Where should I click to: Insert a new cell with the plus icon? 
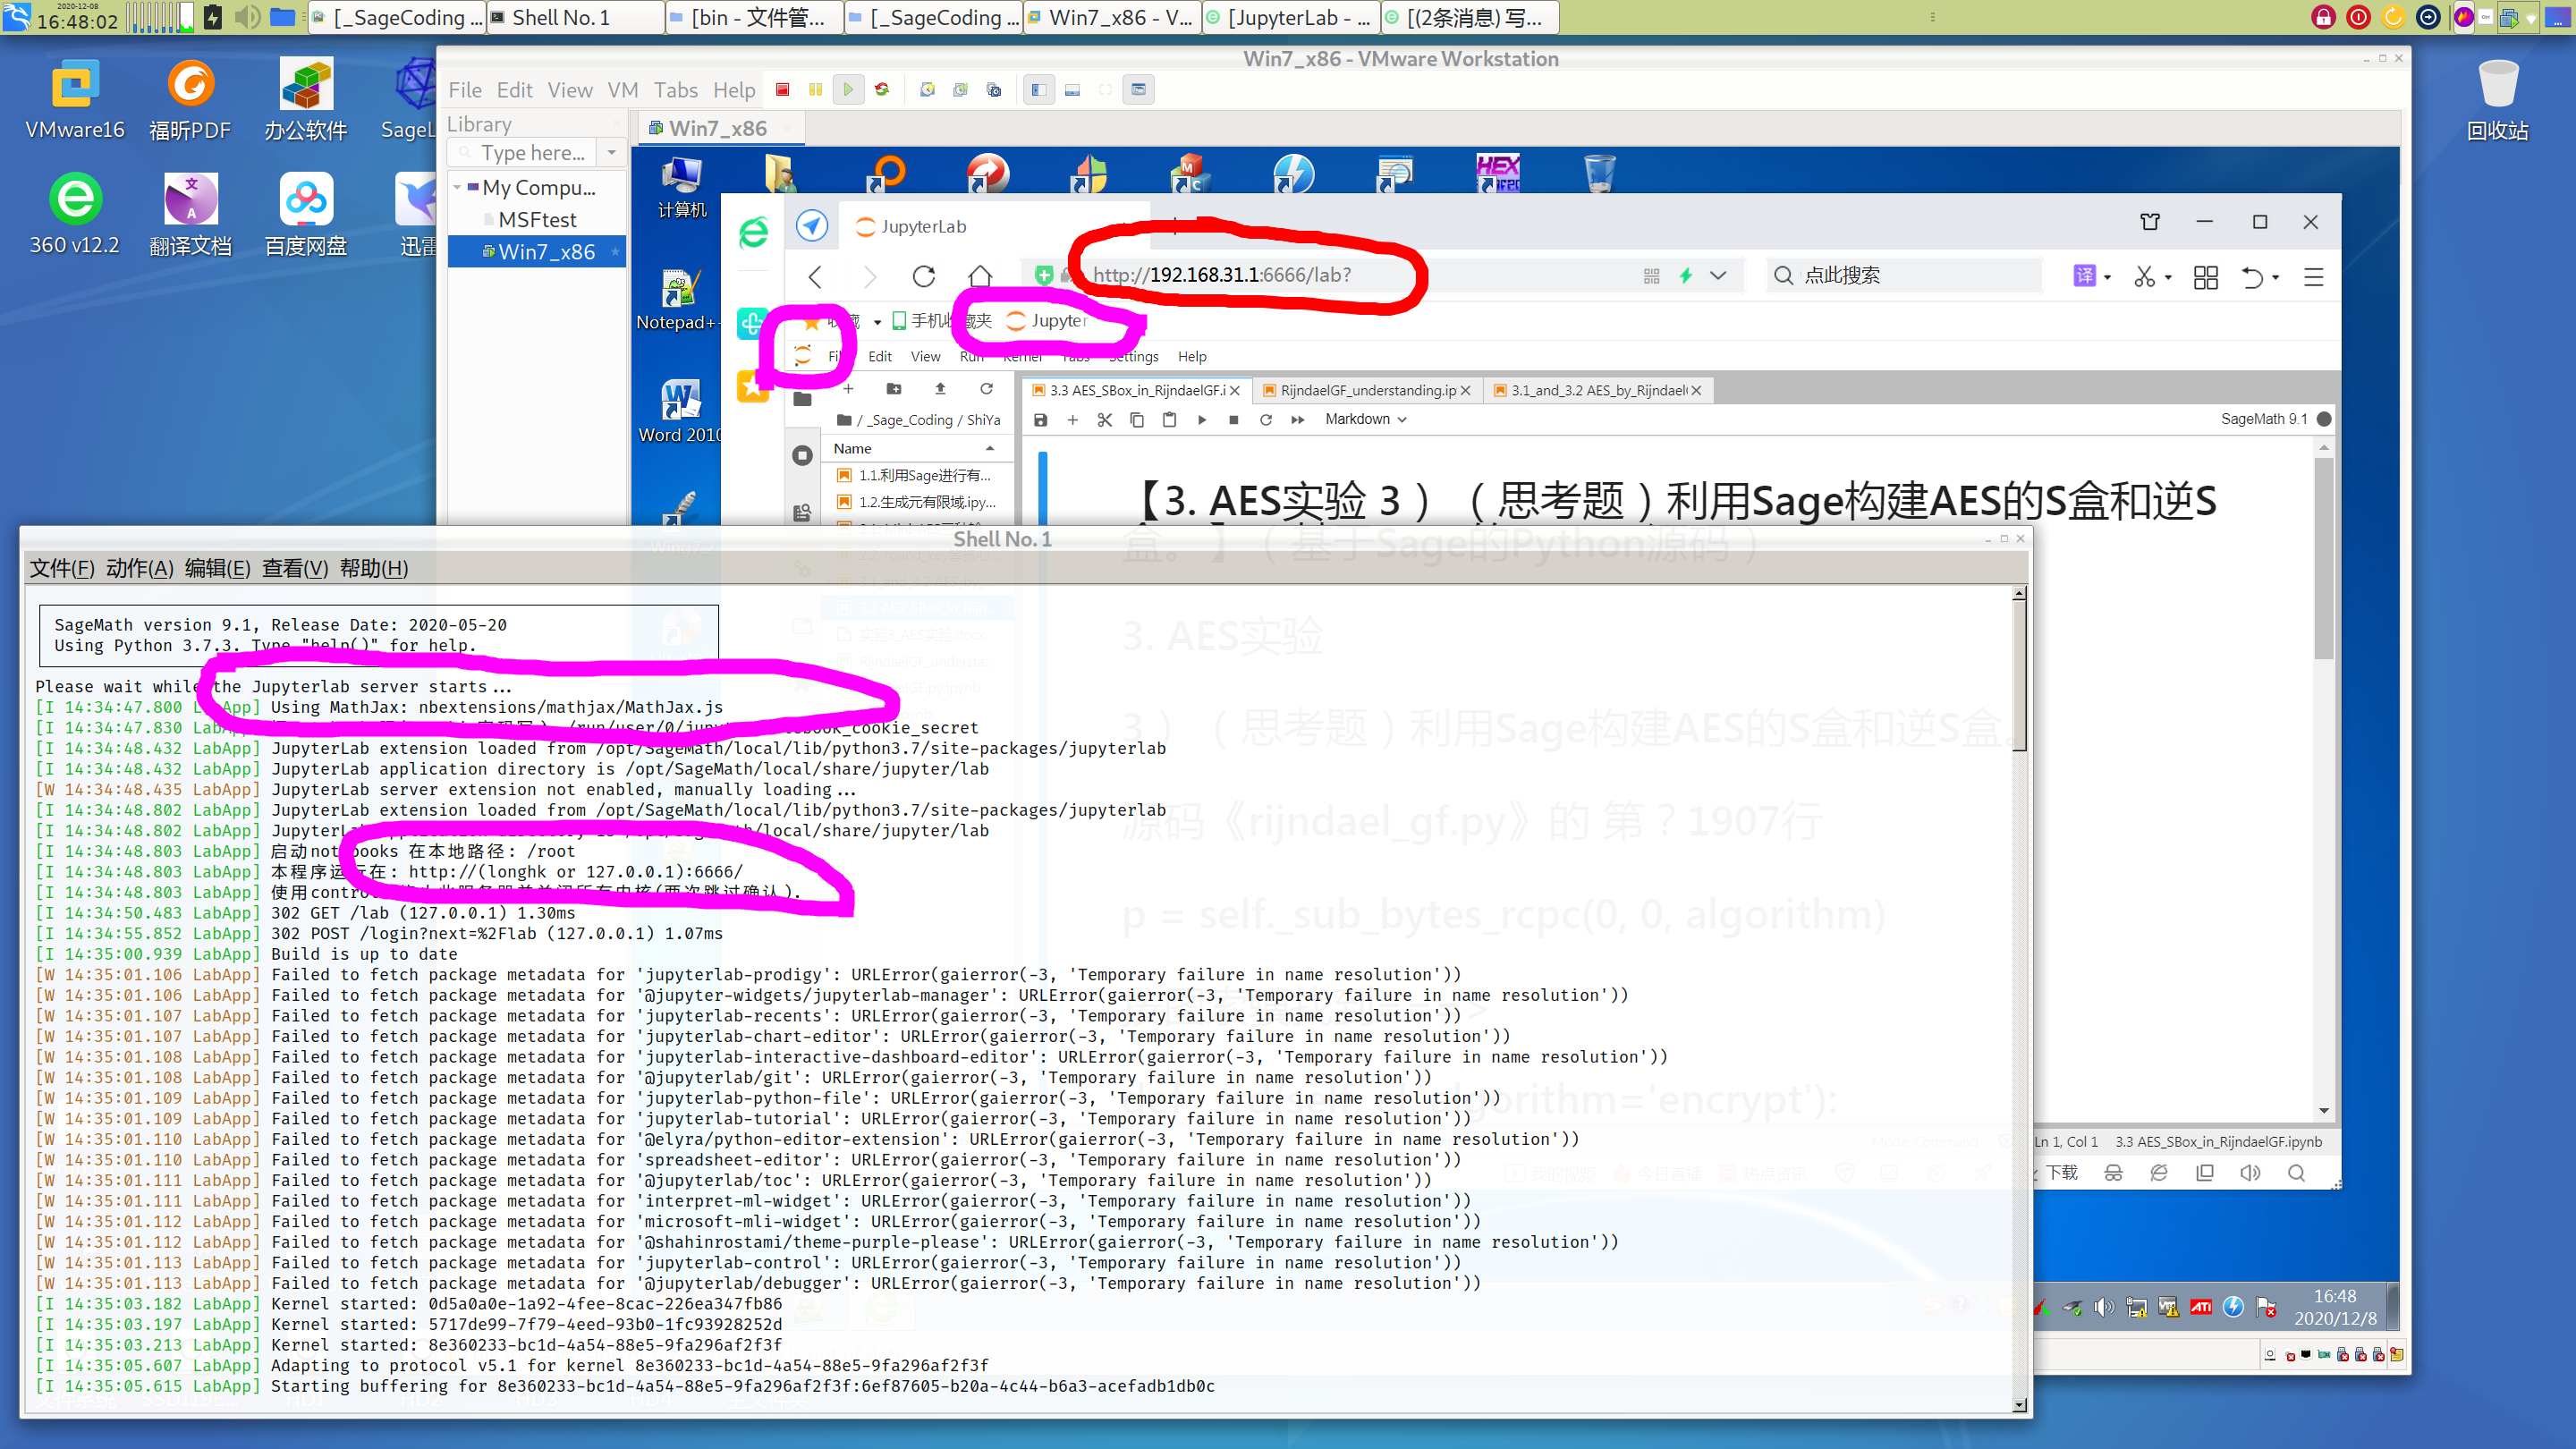1072,419
